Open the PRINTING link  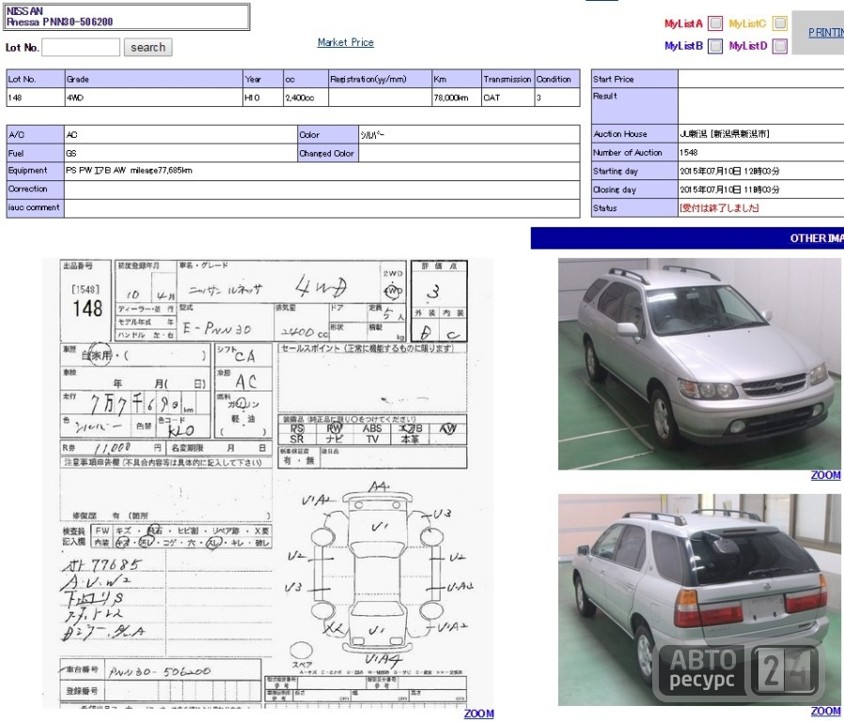826,32
